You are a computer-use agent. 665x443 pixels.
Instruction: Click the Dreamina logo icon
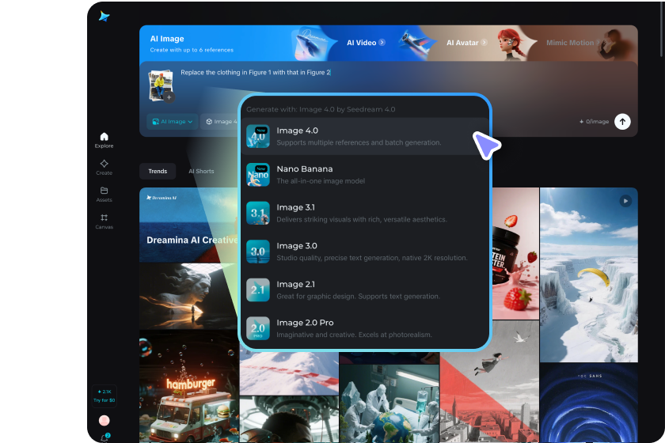104,16
